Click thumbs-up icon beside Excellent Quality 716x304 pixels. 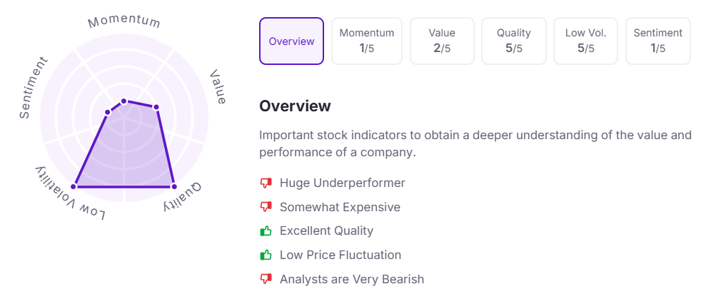pos(266,231)
